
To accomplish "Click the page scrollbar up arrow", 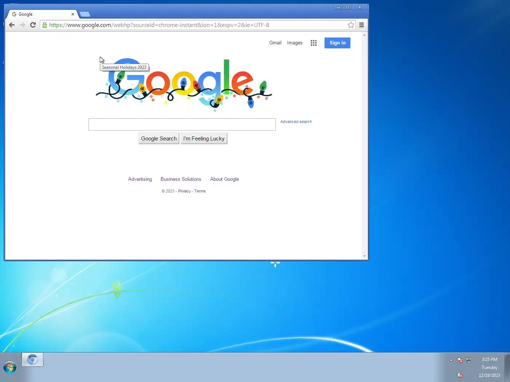I will click(x=365, y=35).
